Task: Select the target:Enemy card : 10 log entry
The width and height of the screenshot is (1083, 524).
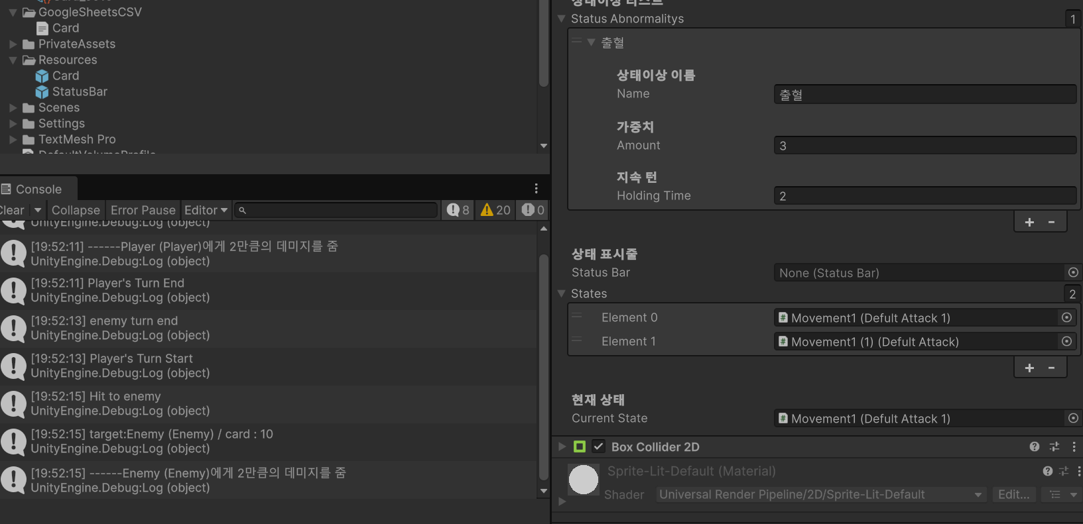Action: pyautogui.click(x=268, y=441)
